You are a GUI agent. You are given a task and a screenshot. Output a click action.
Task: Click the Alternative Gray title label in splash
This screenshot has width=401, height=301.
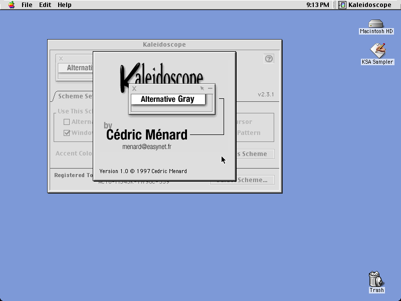coord(167,99)
